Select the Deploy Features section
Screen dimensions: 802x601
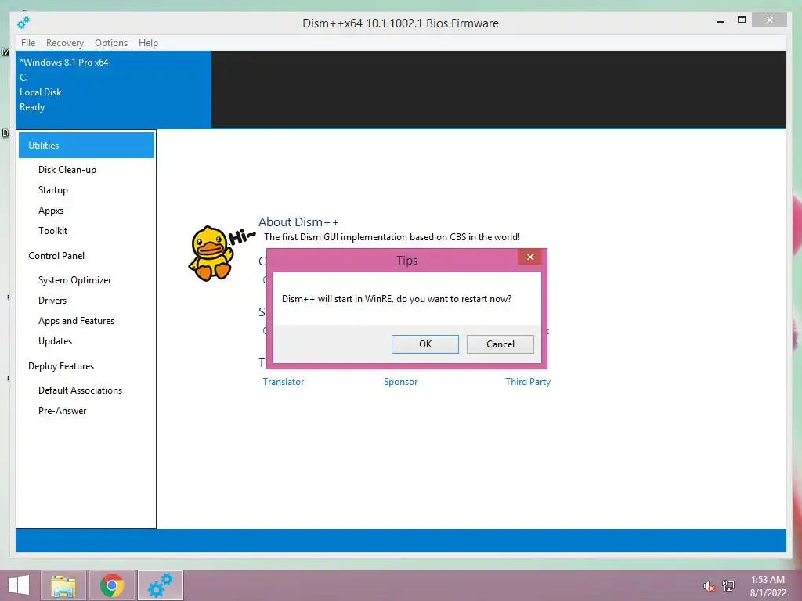[61, 366]
